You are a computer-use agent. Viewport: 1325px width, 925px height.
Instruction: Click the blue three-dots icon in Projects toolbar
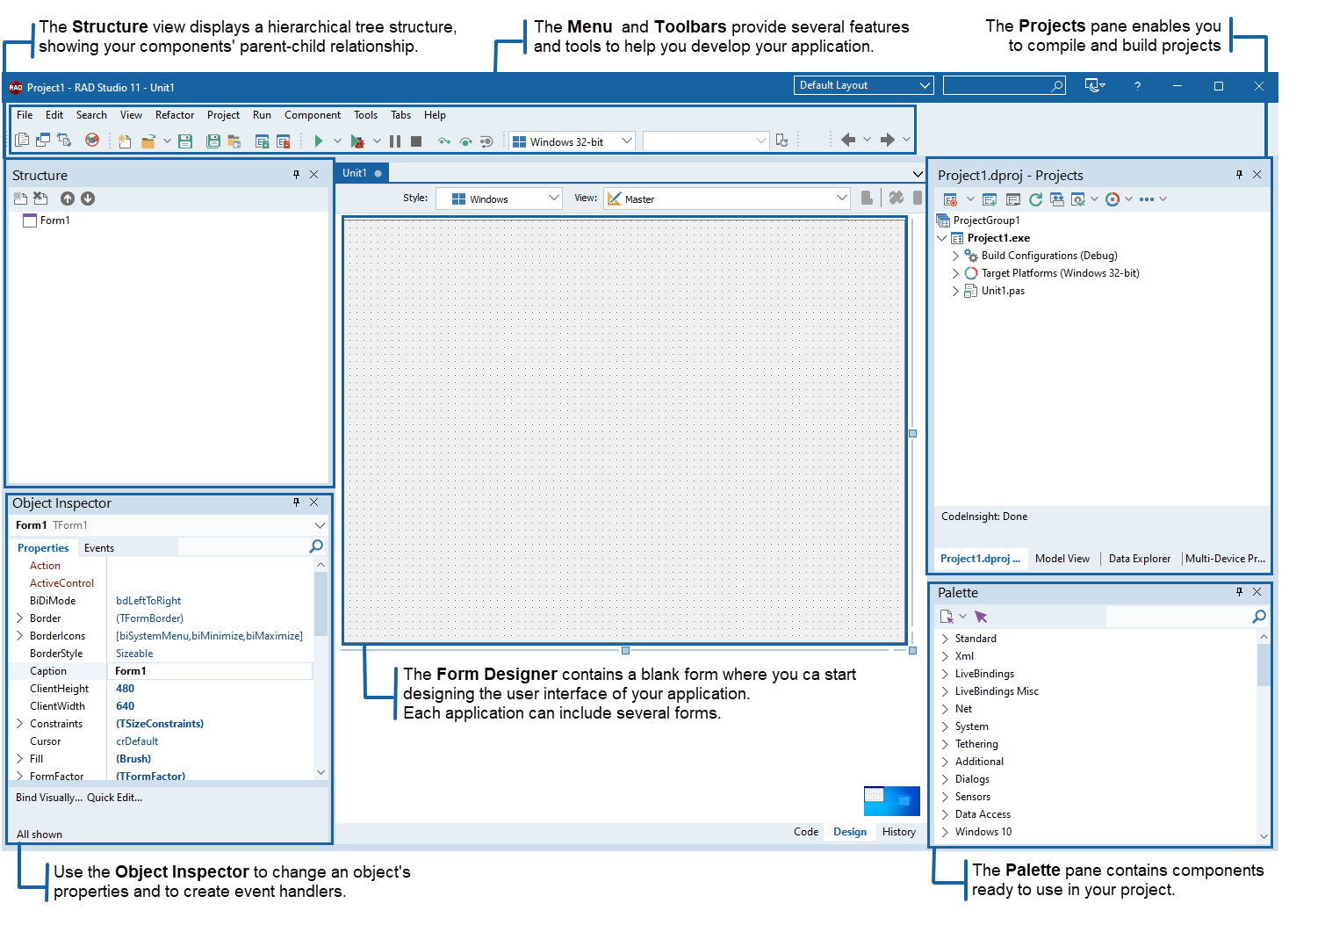[x=1147, y=199]
